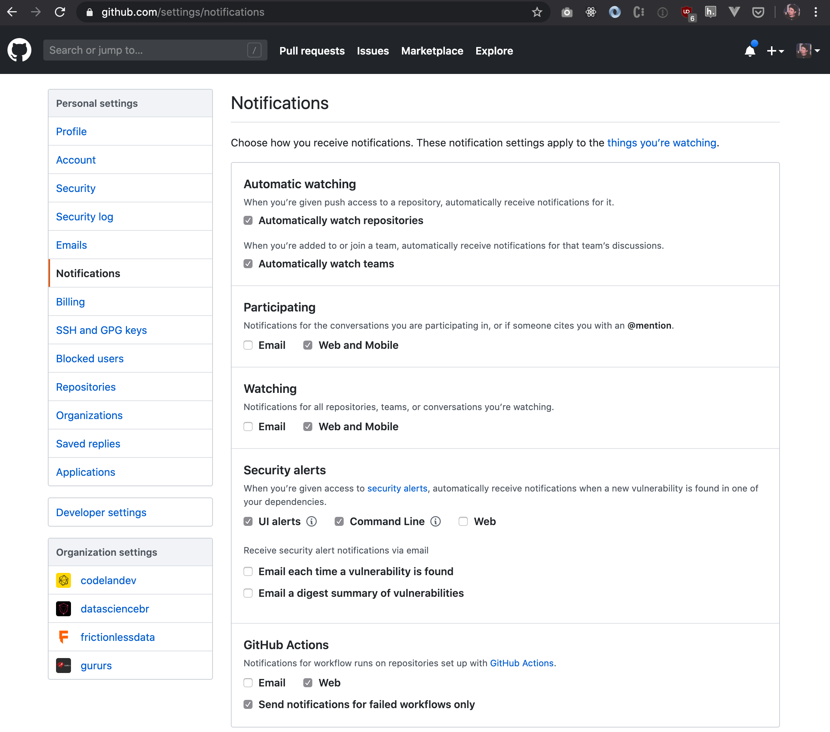Click the Command Line info icon
The height and width of the screenshot is (732, 830).
(435, 521)
